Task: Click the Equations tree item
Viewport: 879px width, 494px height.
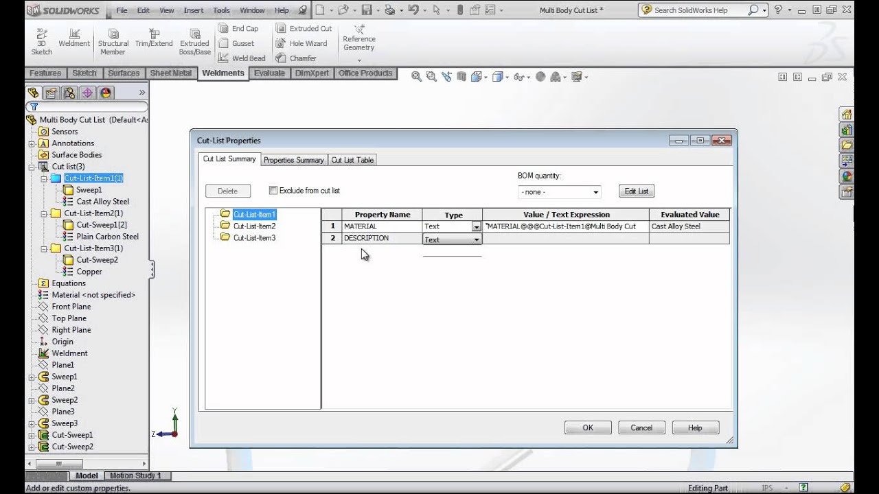Action: coord(69,283)
